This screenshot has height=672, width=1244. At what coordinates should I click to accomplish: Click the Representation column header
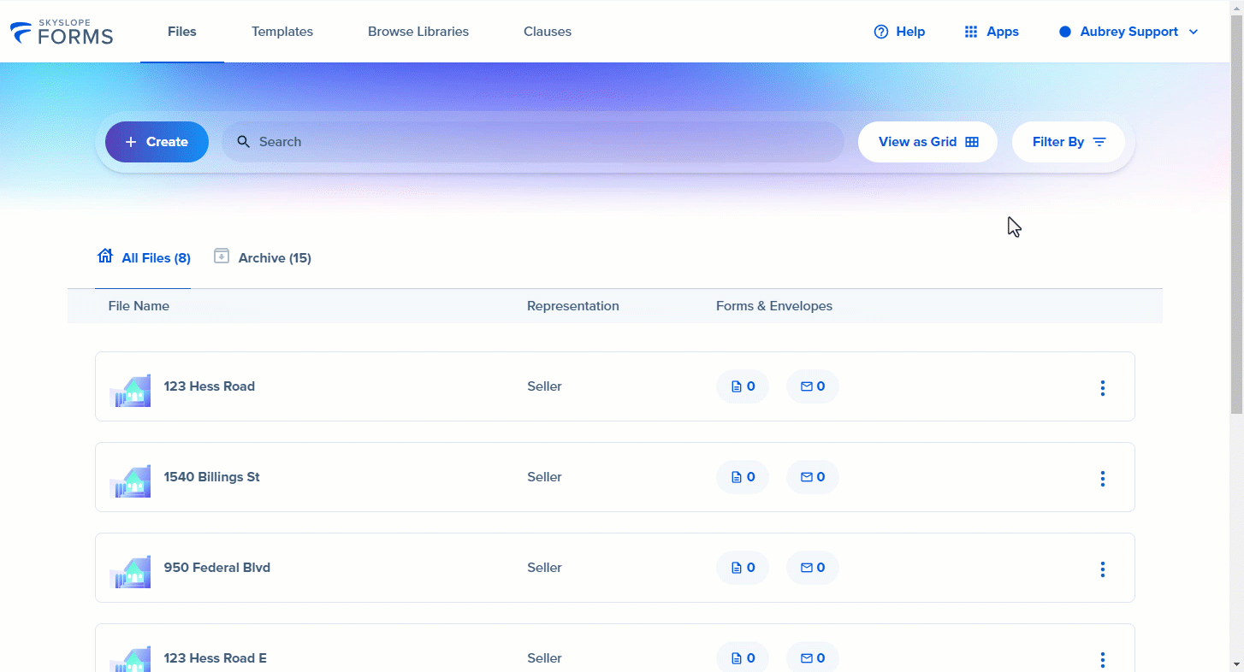572,306
